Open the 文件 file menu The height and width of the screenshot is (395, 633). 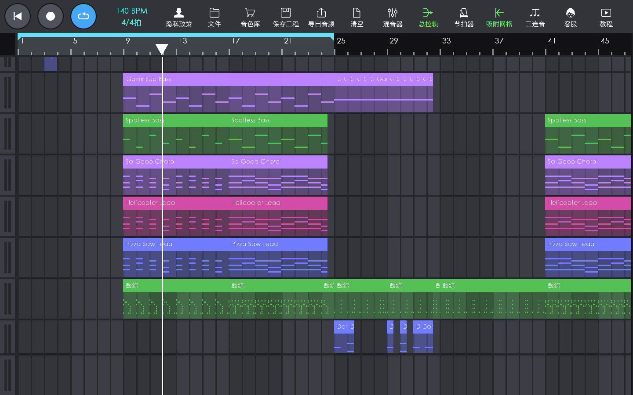215,18
